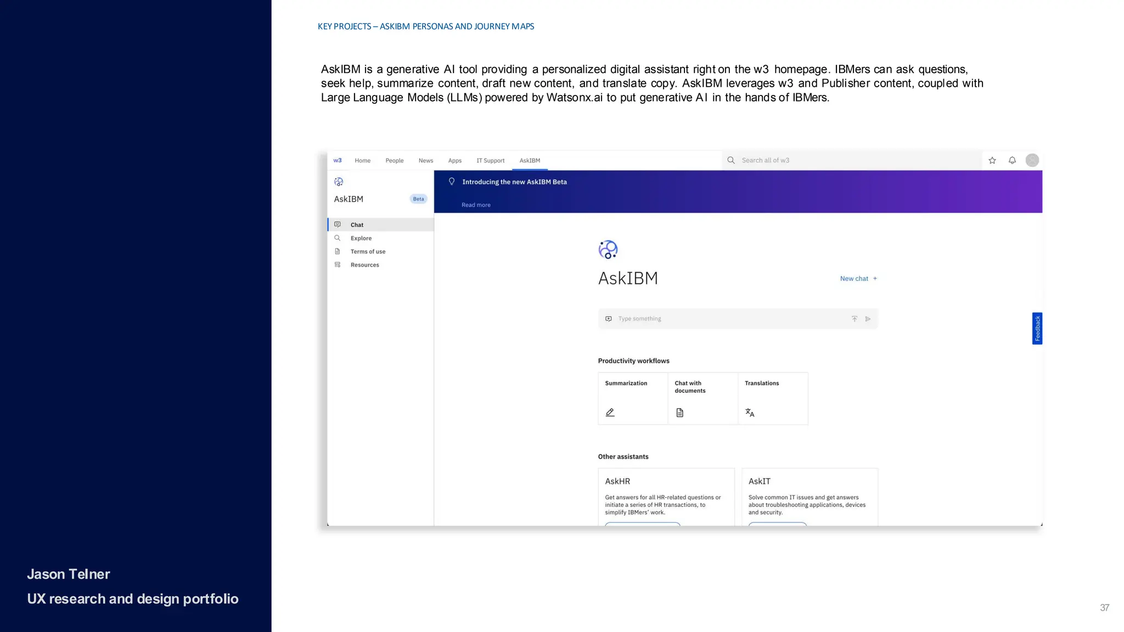This screenshot has width=1124, height=632.
Task: Open the vertical Feedback button
Action: [1037, 329]
